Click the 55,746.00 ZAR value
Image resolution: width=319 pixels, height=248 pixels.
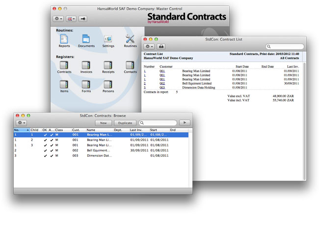[283, 100]
